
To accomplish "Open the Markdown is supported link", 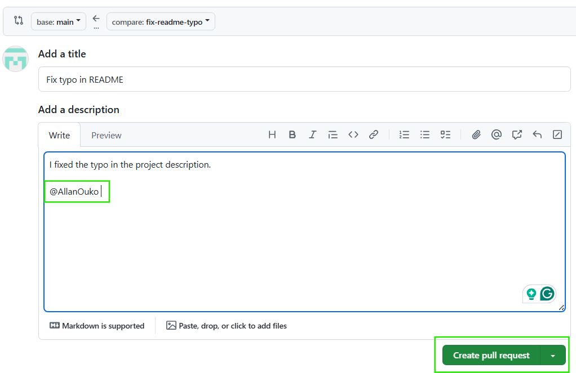I will (x=97, y=326).
